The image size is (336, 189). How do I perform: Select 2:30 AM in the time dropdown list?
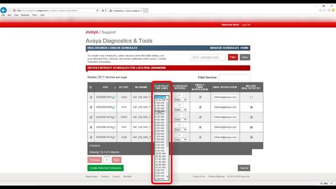[160, 111]
